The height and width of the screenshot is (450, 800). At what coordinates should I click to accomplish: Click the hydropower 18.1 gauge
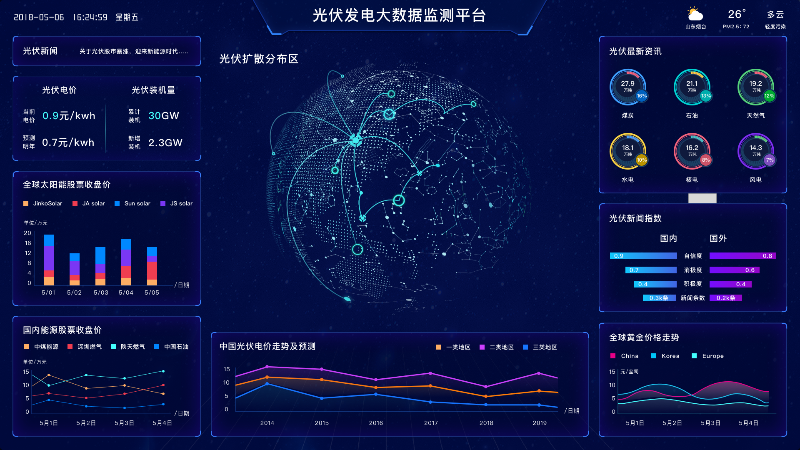[x=627, y=151]
